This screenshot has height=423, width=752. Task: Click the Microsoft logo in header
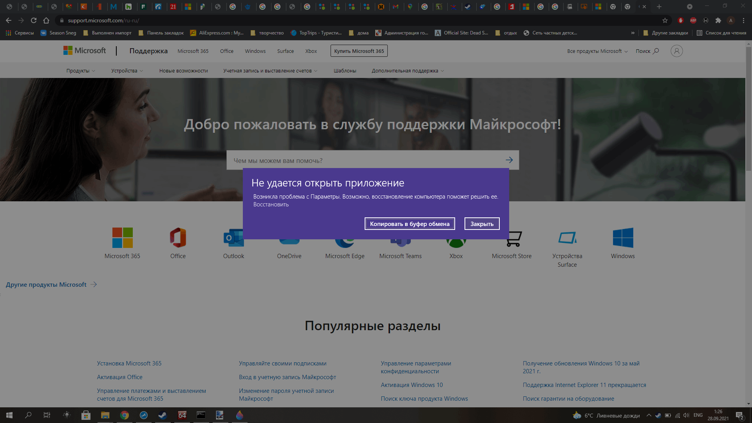(x=85, y=51)
